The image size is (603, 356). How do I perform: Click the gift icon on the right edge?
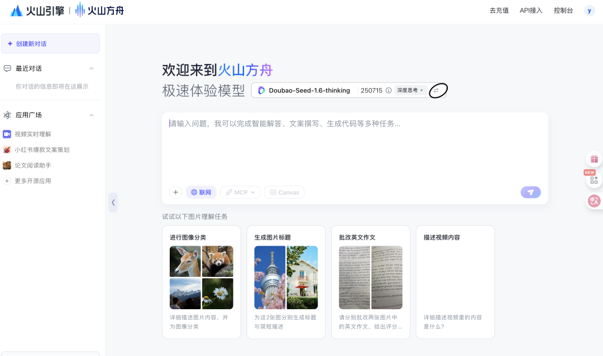tap(594, 158)
